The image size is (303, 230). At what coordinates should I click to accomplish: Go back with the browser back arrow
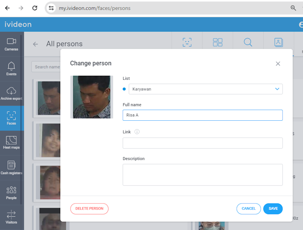click(x=7, y=8)
